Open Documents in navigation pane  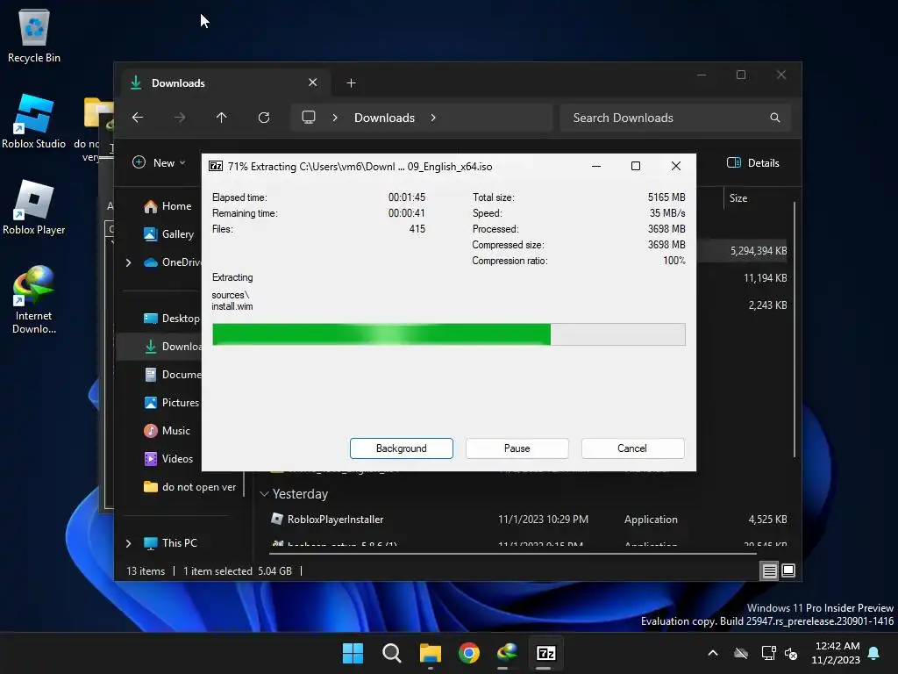tap(172, 375)
